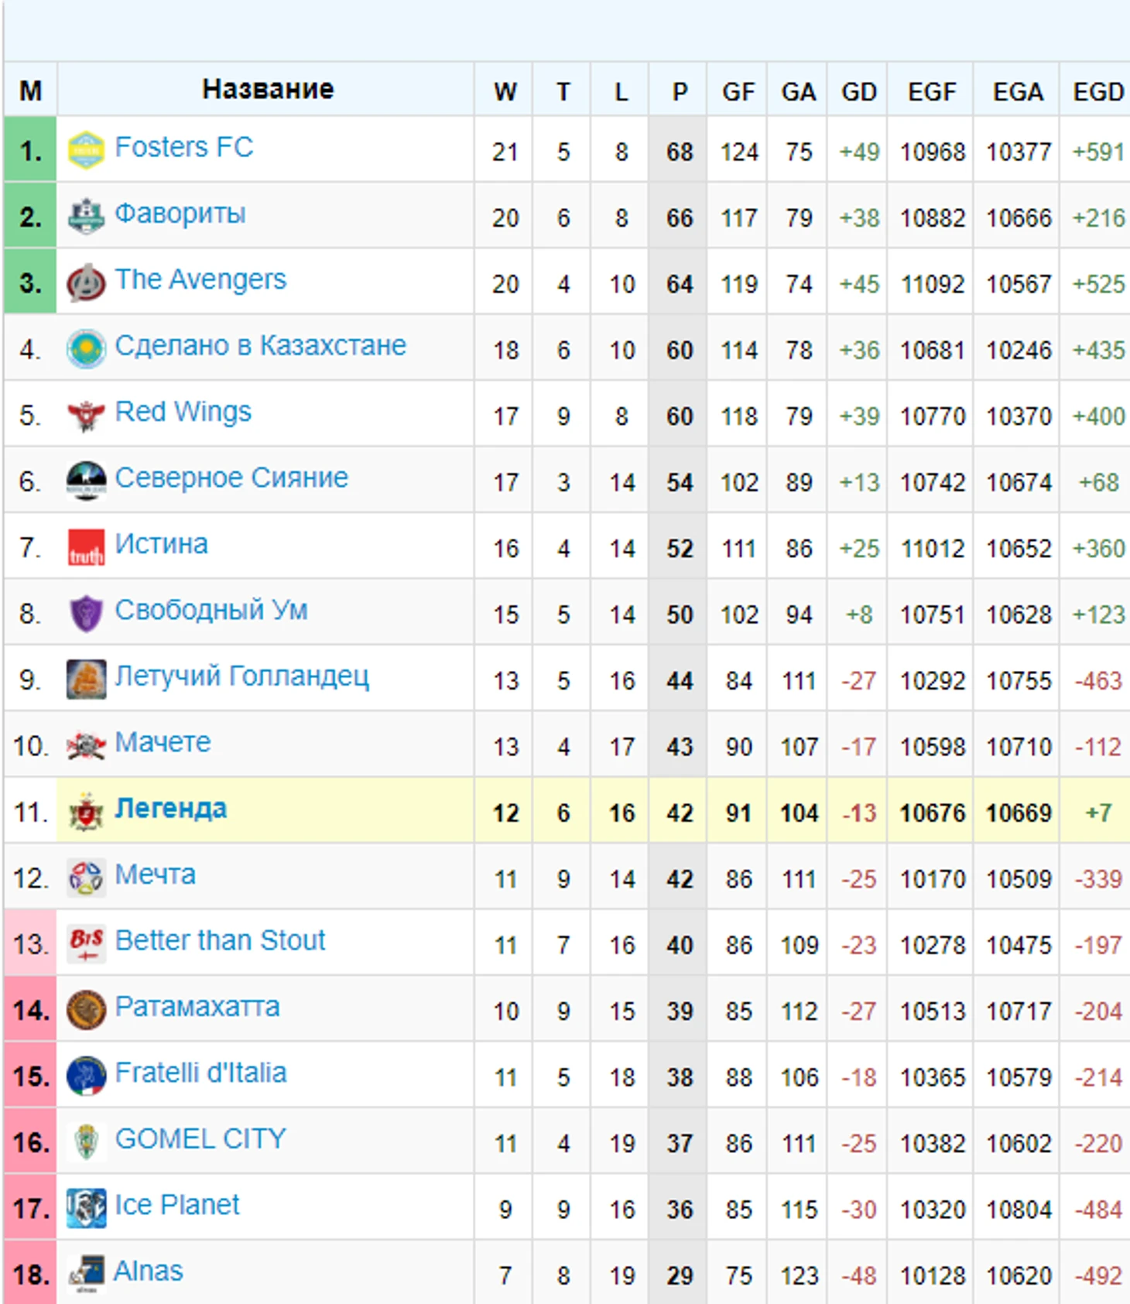
Task: Click the Fosters FC team logo
Action: click(86, 150)
